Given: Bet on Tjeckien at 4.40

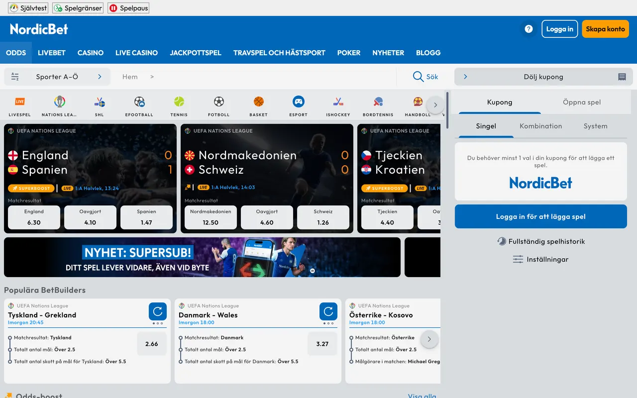Looking at the screenshot, I should [387, 217].
